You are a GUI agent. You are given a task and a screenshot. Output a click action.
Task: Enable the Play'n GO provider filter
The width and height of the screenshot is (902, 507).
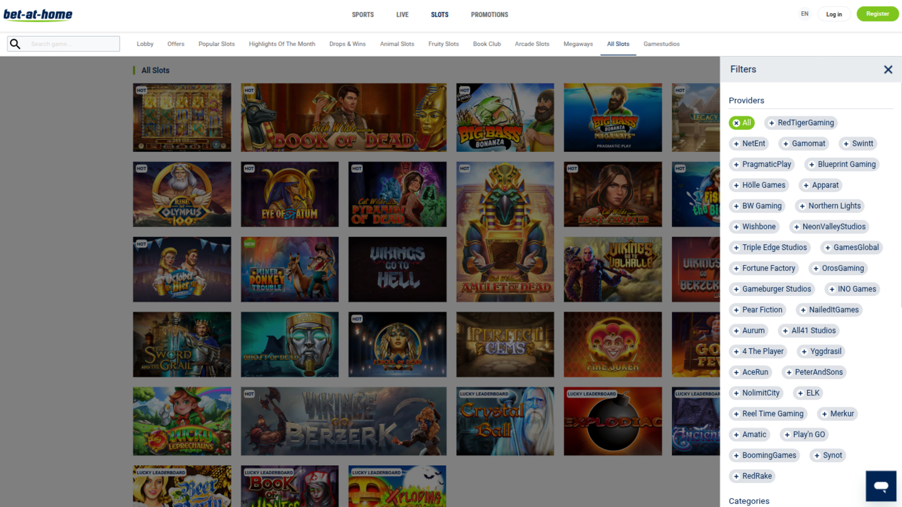point(804,434)
